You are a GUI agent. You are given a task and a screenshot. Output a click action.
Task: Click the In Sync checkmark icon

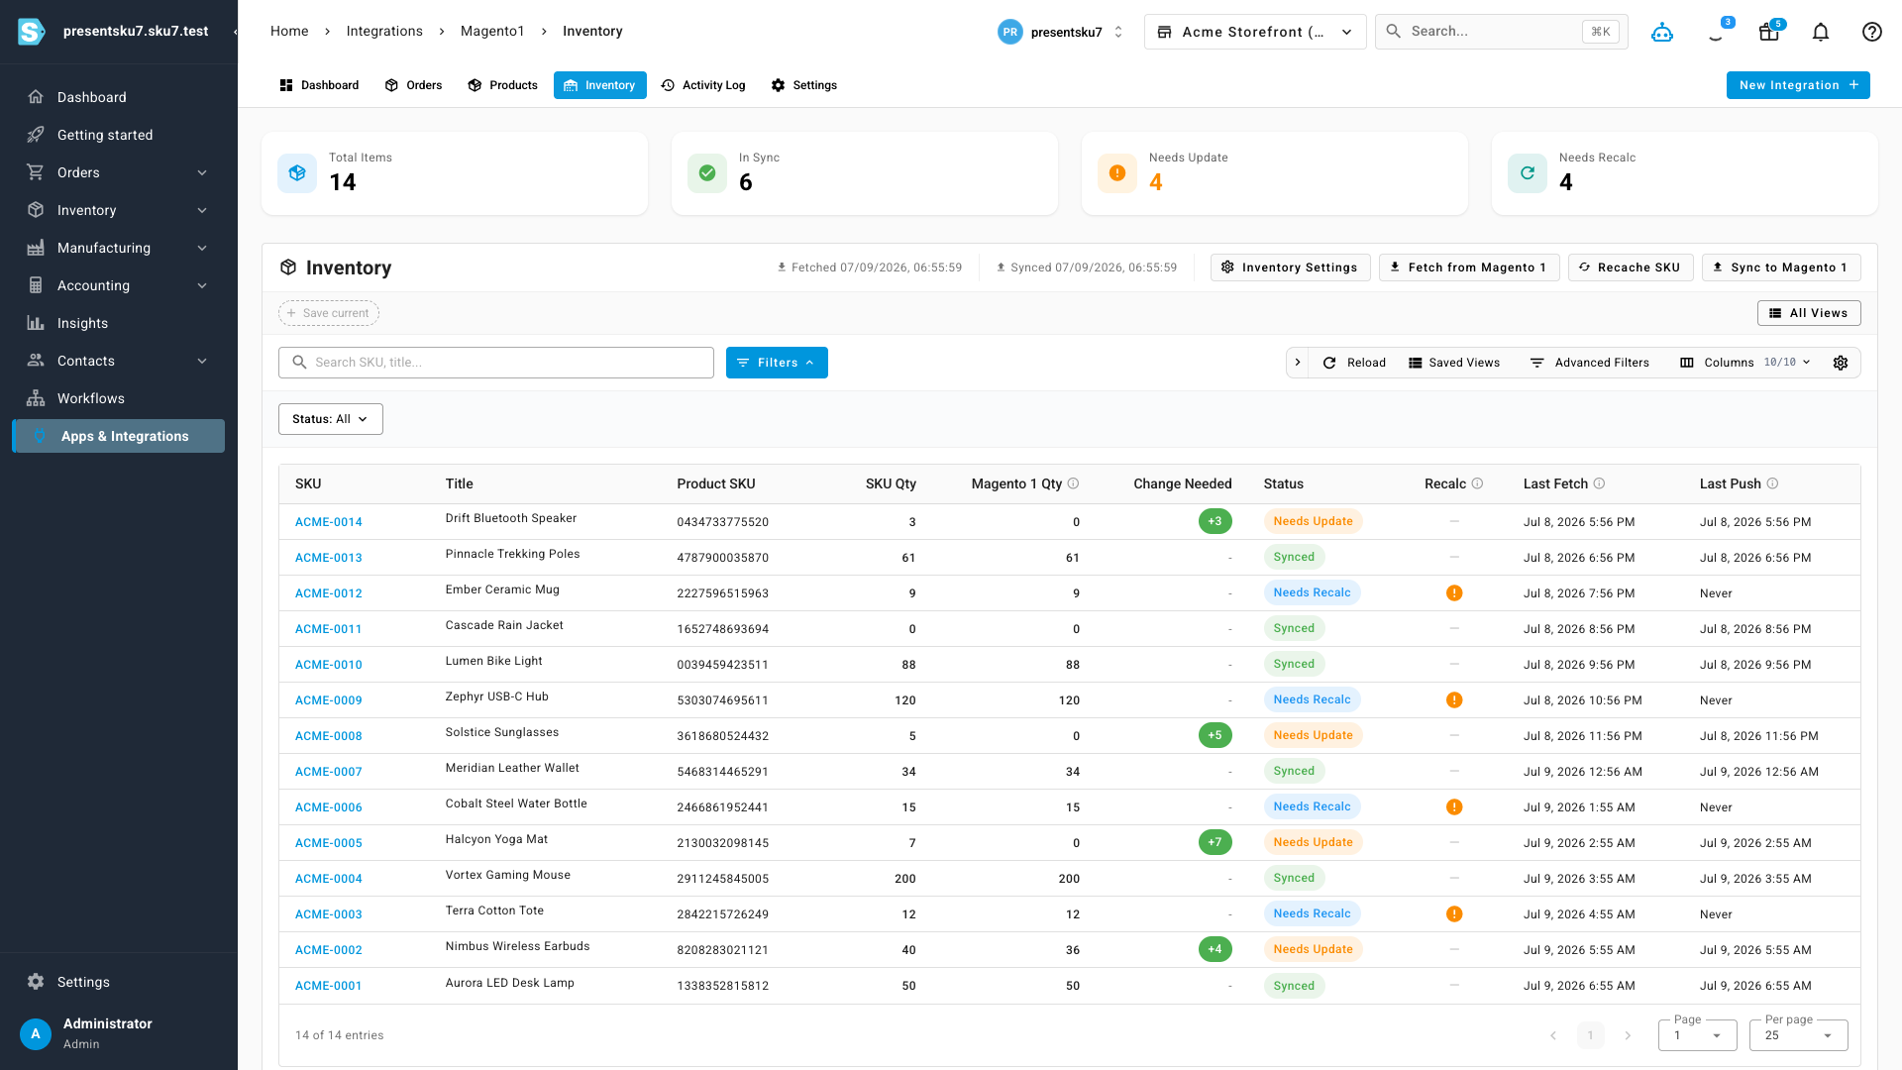tap(707, 173)
